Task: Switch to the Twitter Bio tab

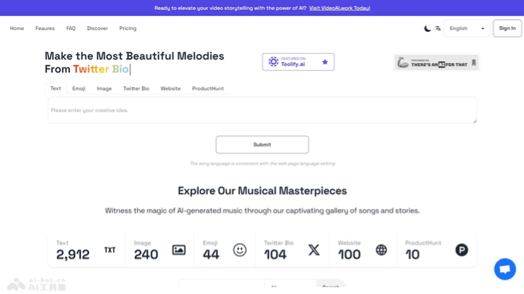Action: click(x=136, y=89)
